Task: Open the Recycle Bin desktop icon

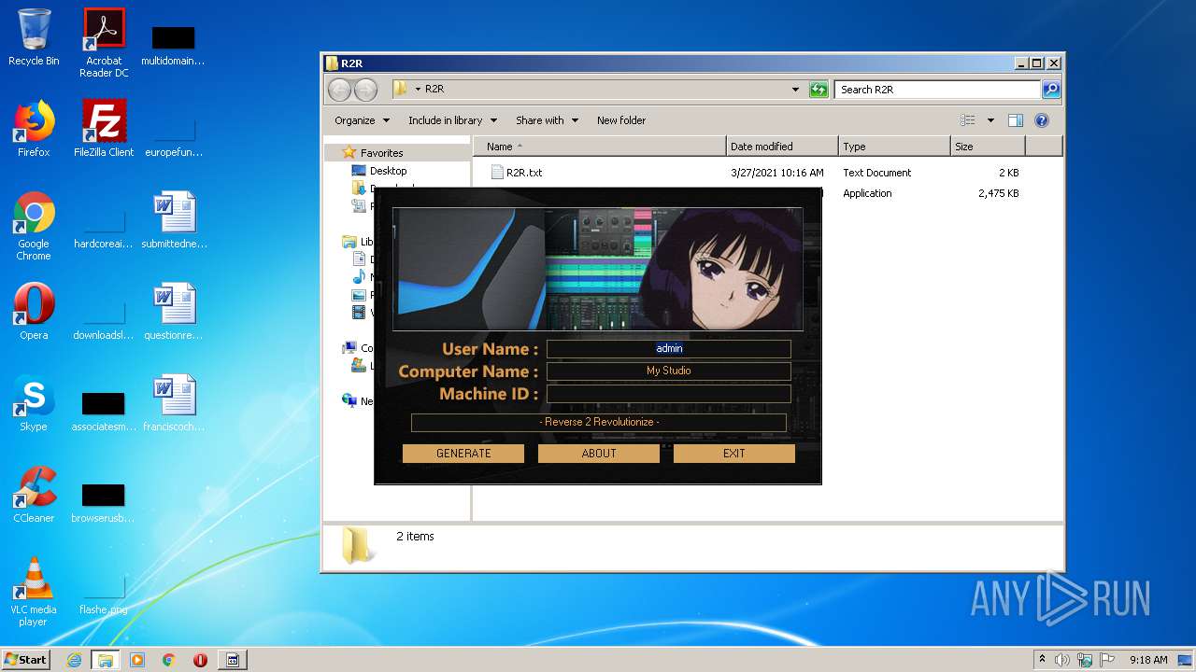Action: [x=34, y=37]
